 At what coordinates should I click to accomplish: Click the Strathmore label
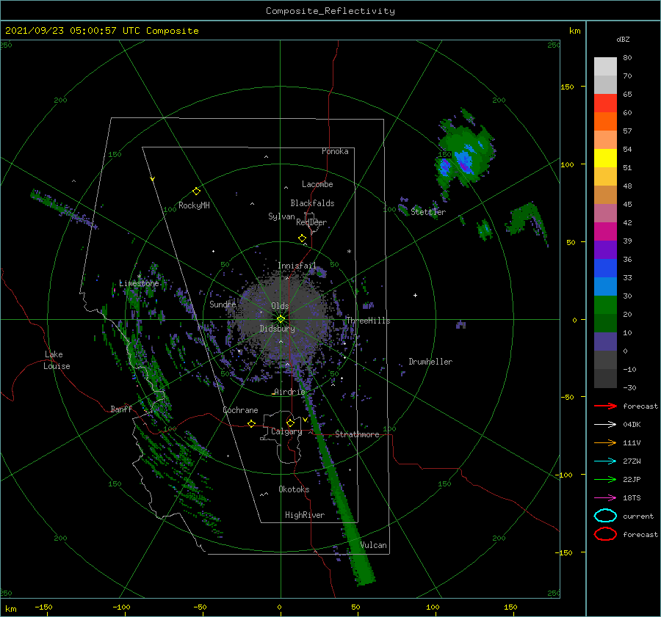coord(357,434)
